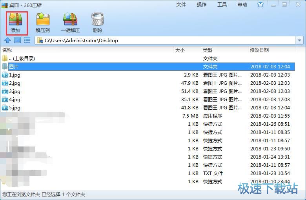Sort by 修改日期 column header
This screenshot has height=200, width=306.
(x=259, y=50)
